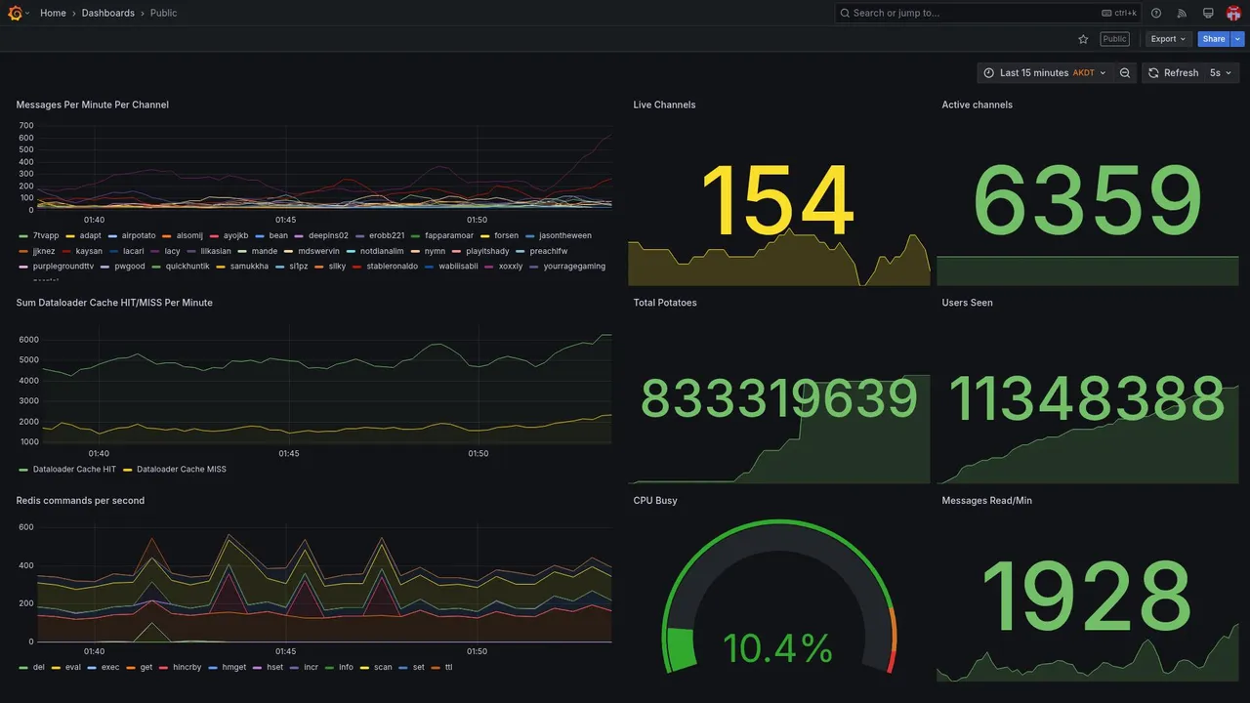Toggle eval series in Redis legend

(x=73, y=667)
